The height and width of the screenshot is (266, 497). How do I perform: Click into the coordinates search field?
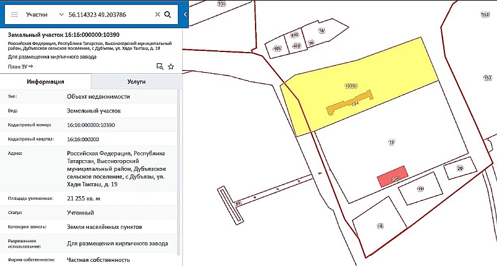[109, 14]
